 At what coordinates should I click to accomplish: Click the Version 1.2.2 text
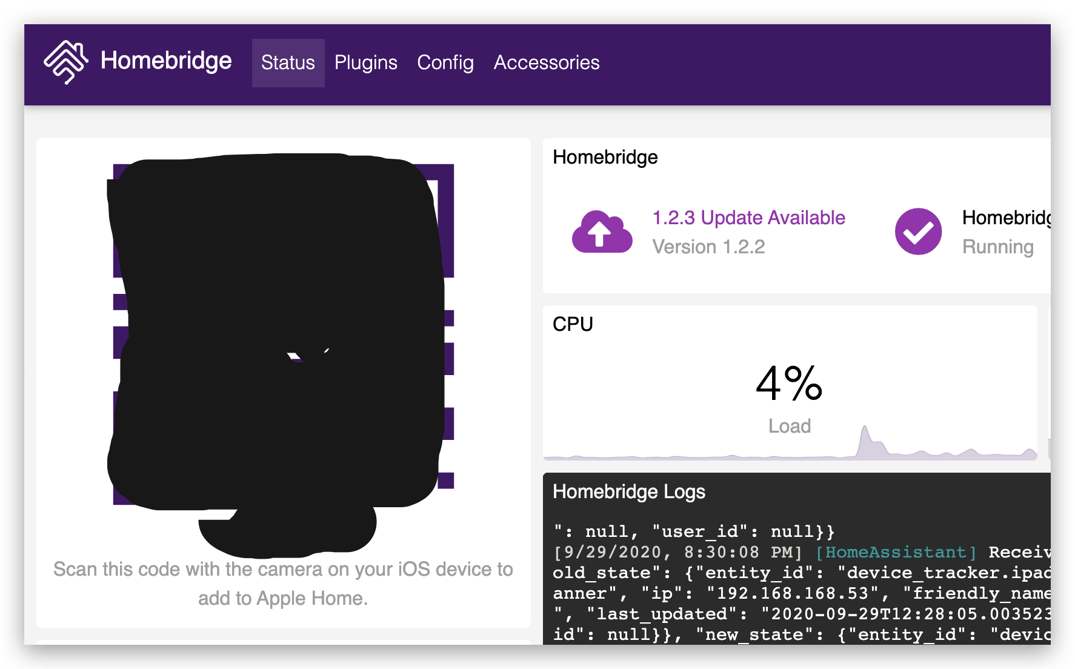pos(708,247)
